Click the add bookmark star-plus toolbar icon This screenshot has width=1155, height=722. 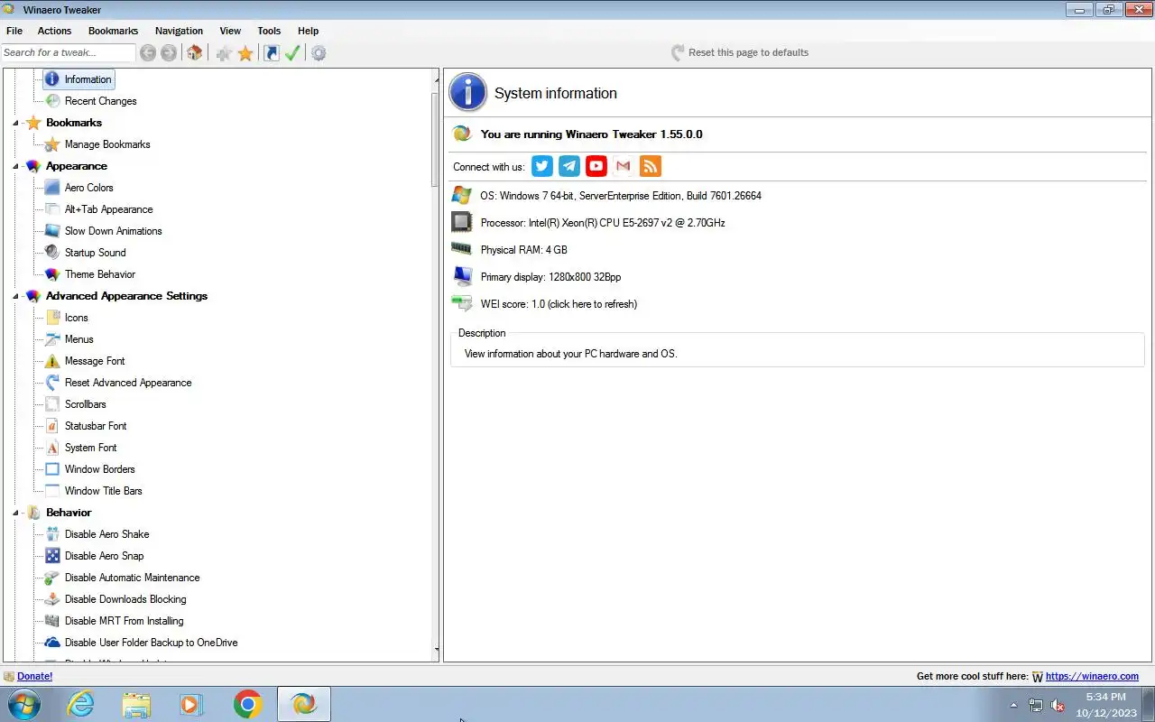pos(224,53)
